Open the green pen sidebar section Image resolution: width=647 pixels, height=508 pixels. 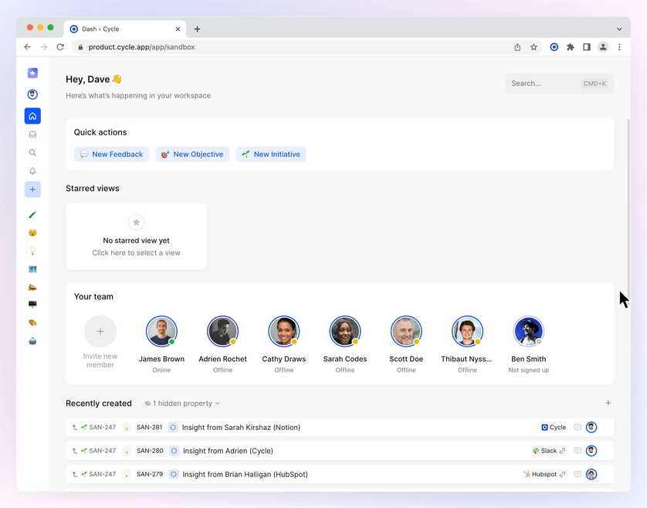32,214
